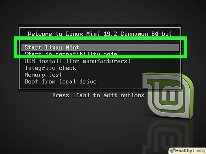Run the Integrity check option
This screenshot has height=154, width=206.
click(x=51, y=68)
